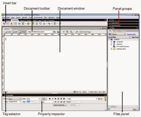Open the File menu
The image size is (141, 117).
[4, 17]
